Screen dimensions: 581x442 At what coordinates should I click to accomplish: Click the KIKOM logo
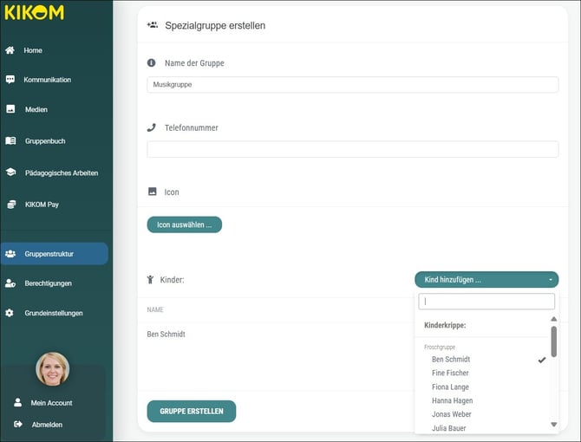[x=34, y=12]
